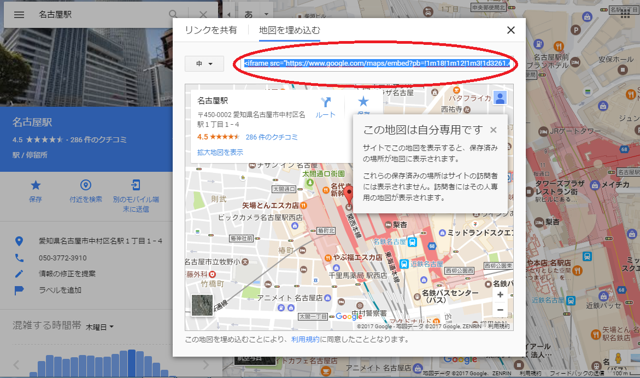Click the red Nagoya Station marker pin
Screen dimensions: 640x378
348,194
